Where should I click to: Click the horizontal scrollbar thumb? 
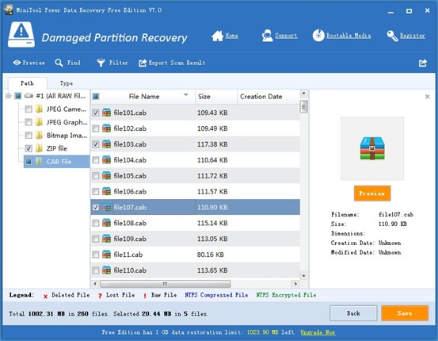166,284
